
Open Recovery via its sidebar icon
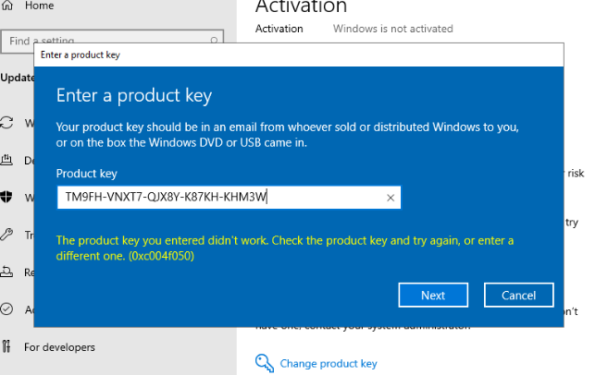click(x=6, y=272)
